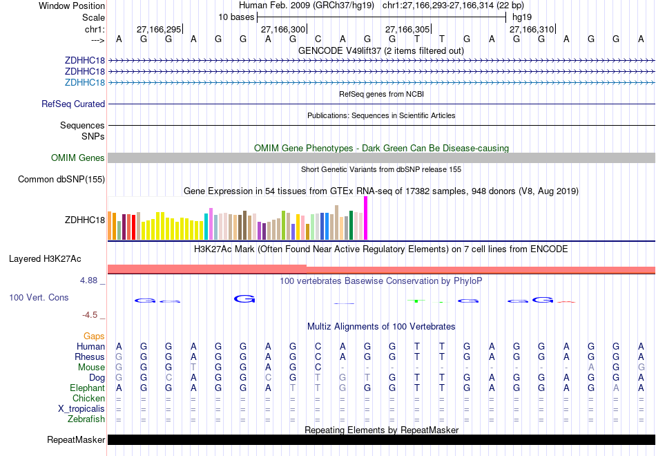This screenshot has height=456, width=656.
Task: Click the -4.5 lower PhyloP scale value
Action: [90, 315]
